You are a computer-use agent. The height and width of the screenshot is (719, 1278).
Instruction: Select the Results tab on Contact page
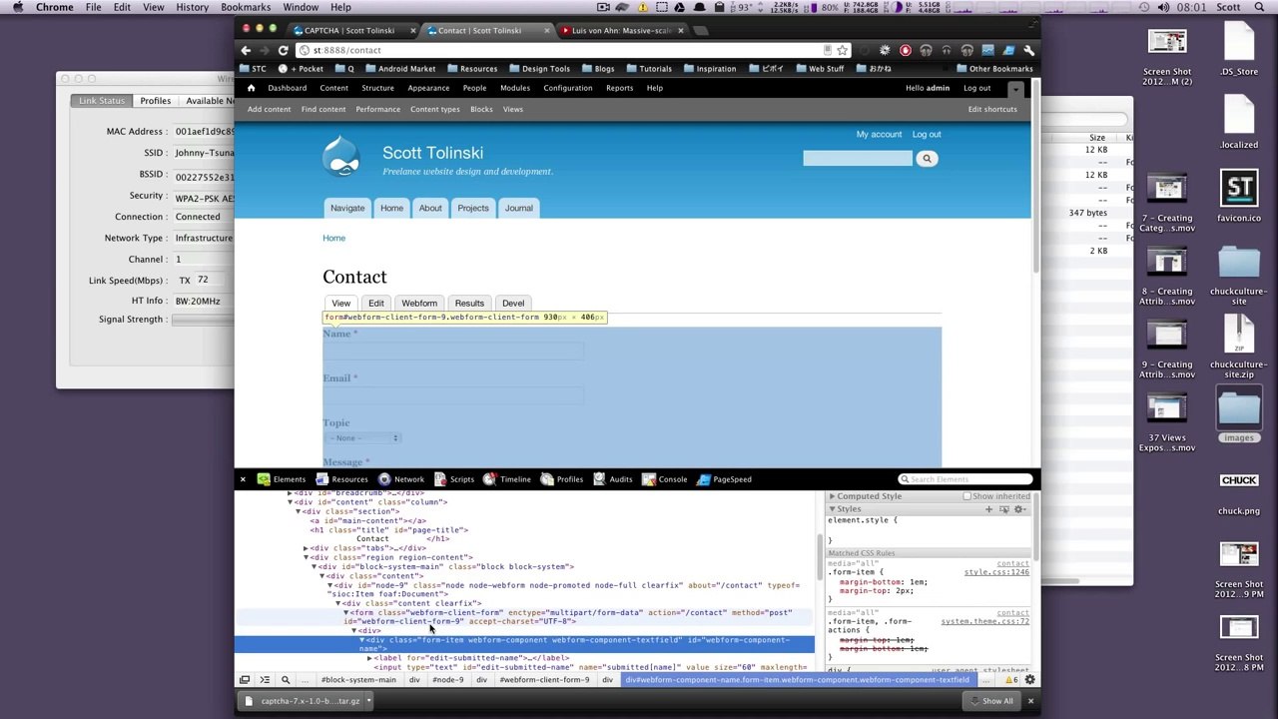click(469, 304)
